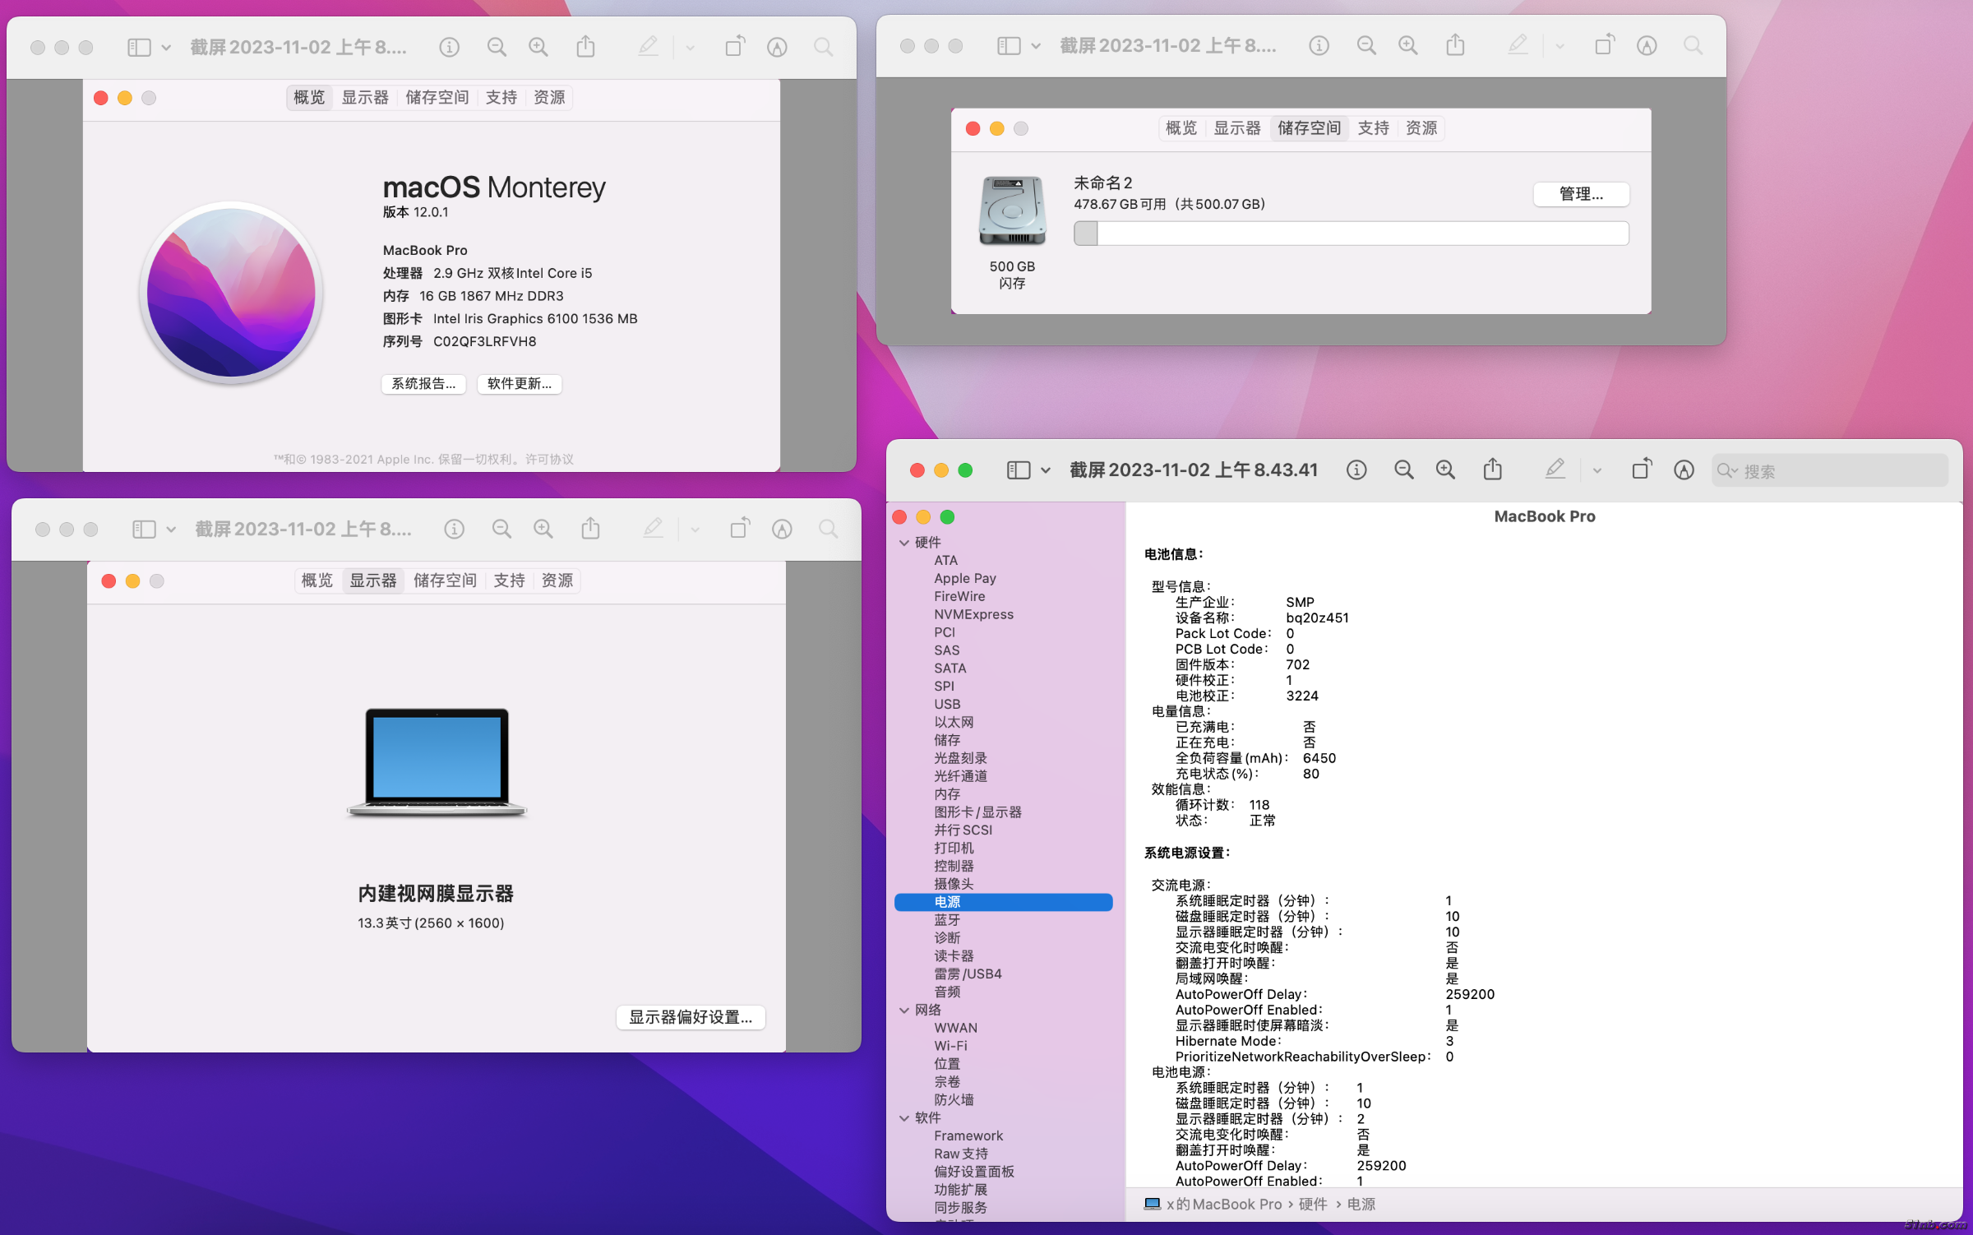
Task: Click highlight pen in top-left Preview window
Action: coord(648,46)
